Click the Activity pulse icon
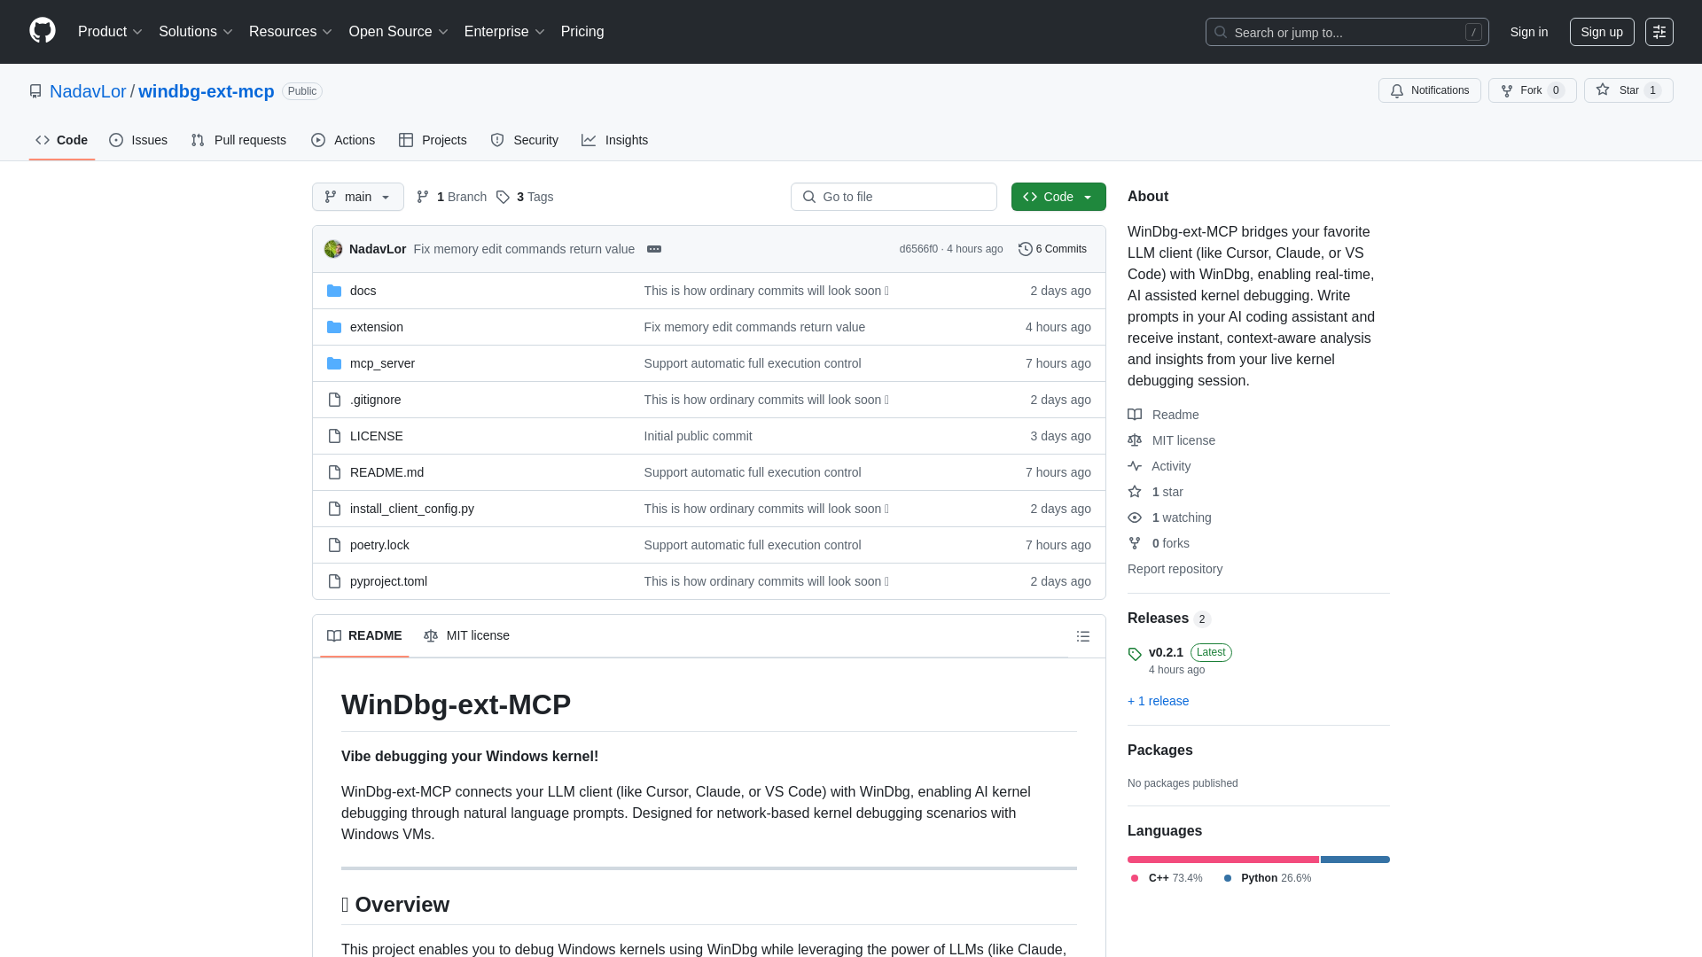This screenshot has height=957, width=1702. (x=1135, y=466)
